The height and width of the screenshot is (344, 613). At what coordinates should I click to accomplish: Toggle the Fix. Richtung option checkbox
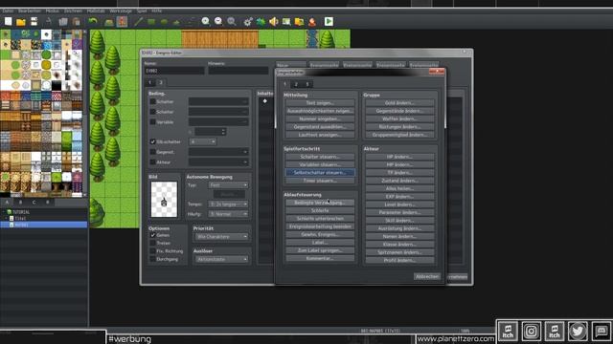pyautogui.click(x=153, y=251)
